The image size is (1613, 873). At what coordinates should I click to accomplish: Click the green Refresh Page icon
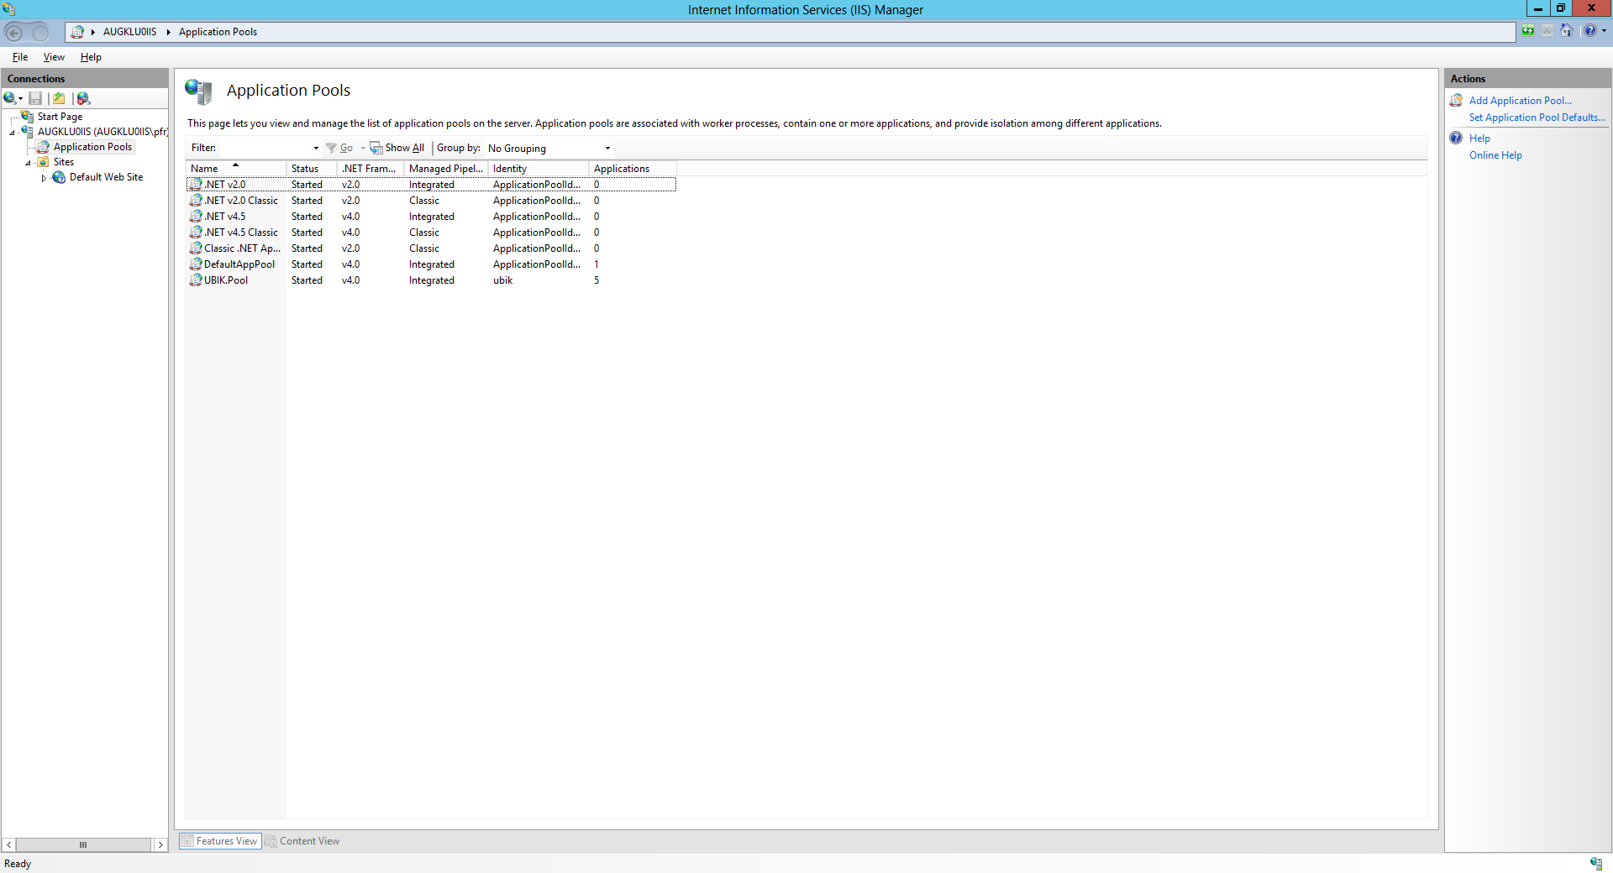pos(1527,31)
